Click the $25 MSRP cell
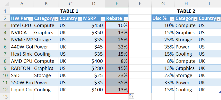The height and width of the screenshot is (100, 221). pos(94,76)
